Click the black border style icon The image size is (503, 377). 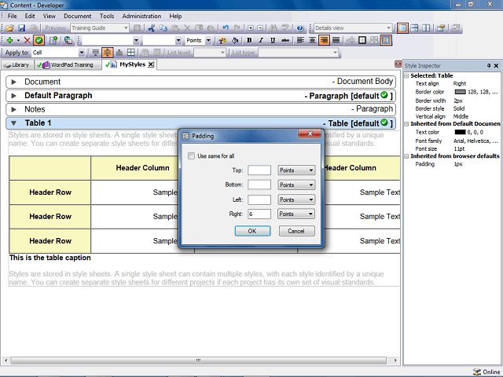coord(362,40)
